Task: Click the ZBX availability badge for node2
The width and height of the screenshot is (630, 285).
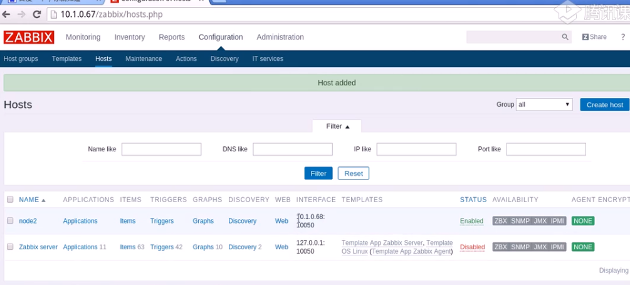Action: 501,221
